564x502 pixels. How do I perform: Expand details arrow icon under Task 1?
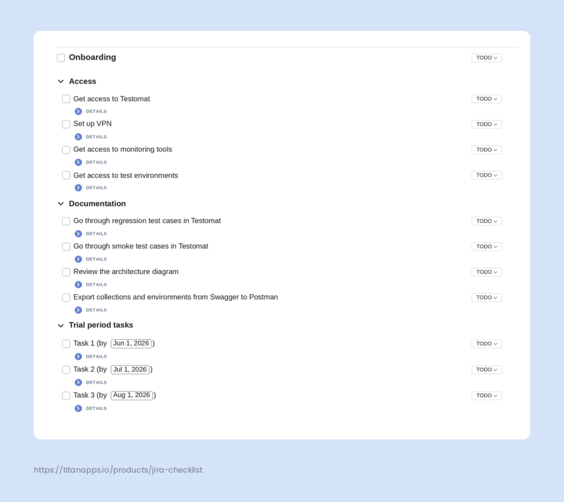coord(78,357)
